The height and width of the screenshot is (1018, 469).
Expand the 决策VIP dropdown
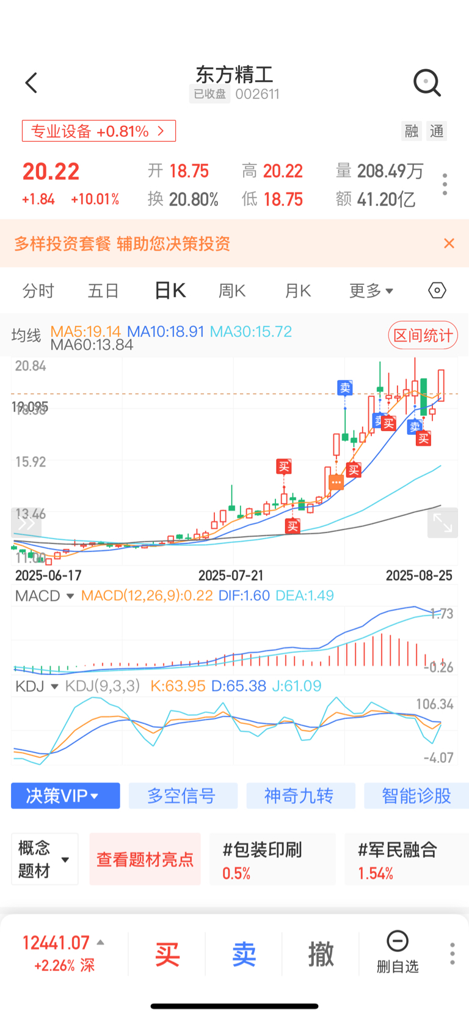[65, 795]
